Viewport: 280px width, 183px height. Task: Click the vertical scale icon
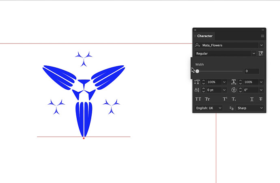(x=197, y=82)
